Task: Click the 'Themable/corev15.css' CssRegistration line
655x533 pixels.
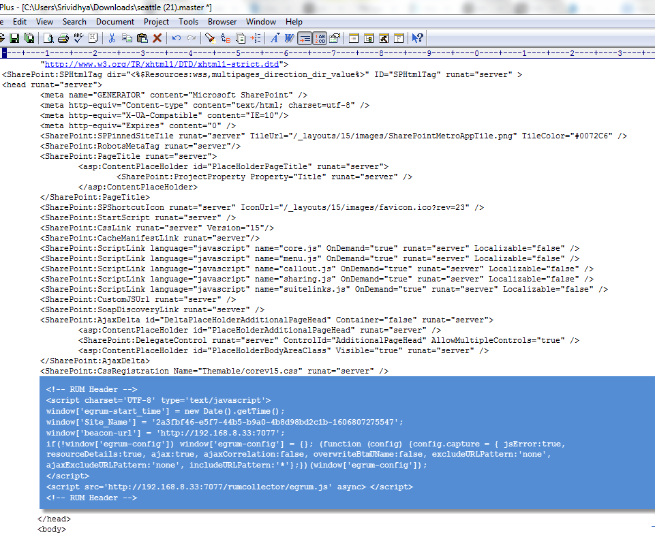Action: [214, 371]
